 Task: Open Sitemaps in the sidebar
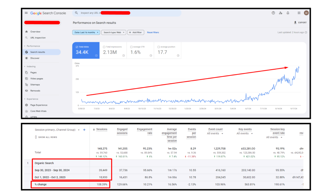[x=35, y=85]
